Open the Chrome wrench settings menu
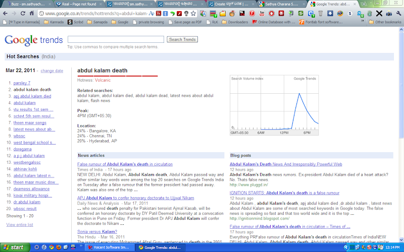 tap(398, 14)
